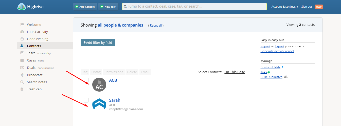
Task: Open the Account & settings dropdown
Action: 285,7
